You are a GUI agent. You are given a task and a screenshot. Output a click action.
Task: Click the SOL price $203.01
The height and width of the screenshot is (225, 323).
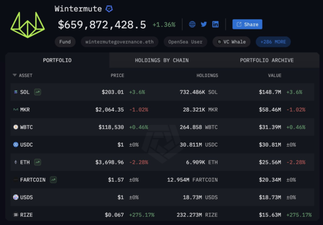[113, 92]
